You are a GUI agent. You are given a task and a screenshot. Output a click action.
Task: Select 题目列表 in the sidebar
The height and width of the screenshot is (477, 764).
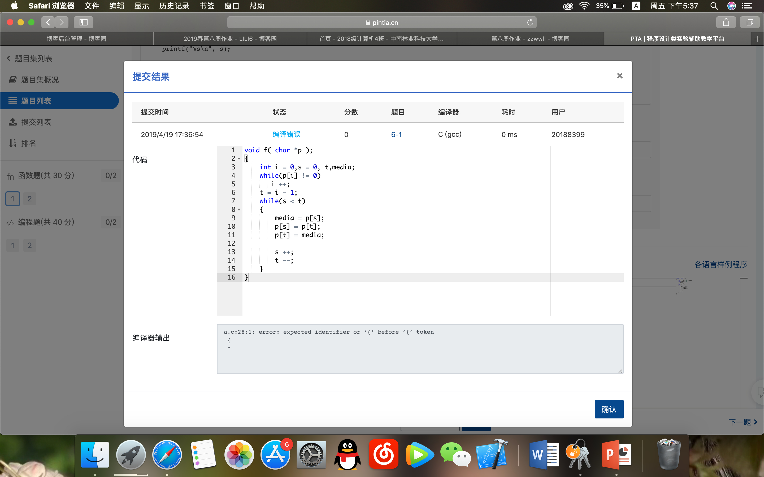coord(59,101)
